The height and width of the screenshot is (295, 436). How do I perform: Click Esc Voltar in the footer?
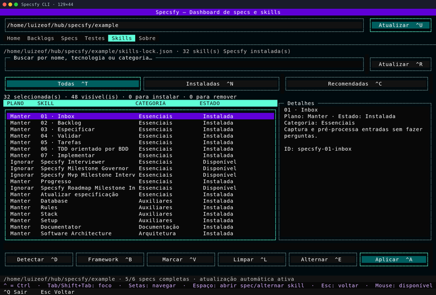(x=57, y=292)
